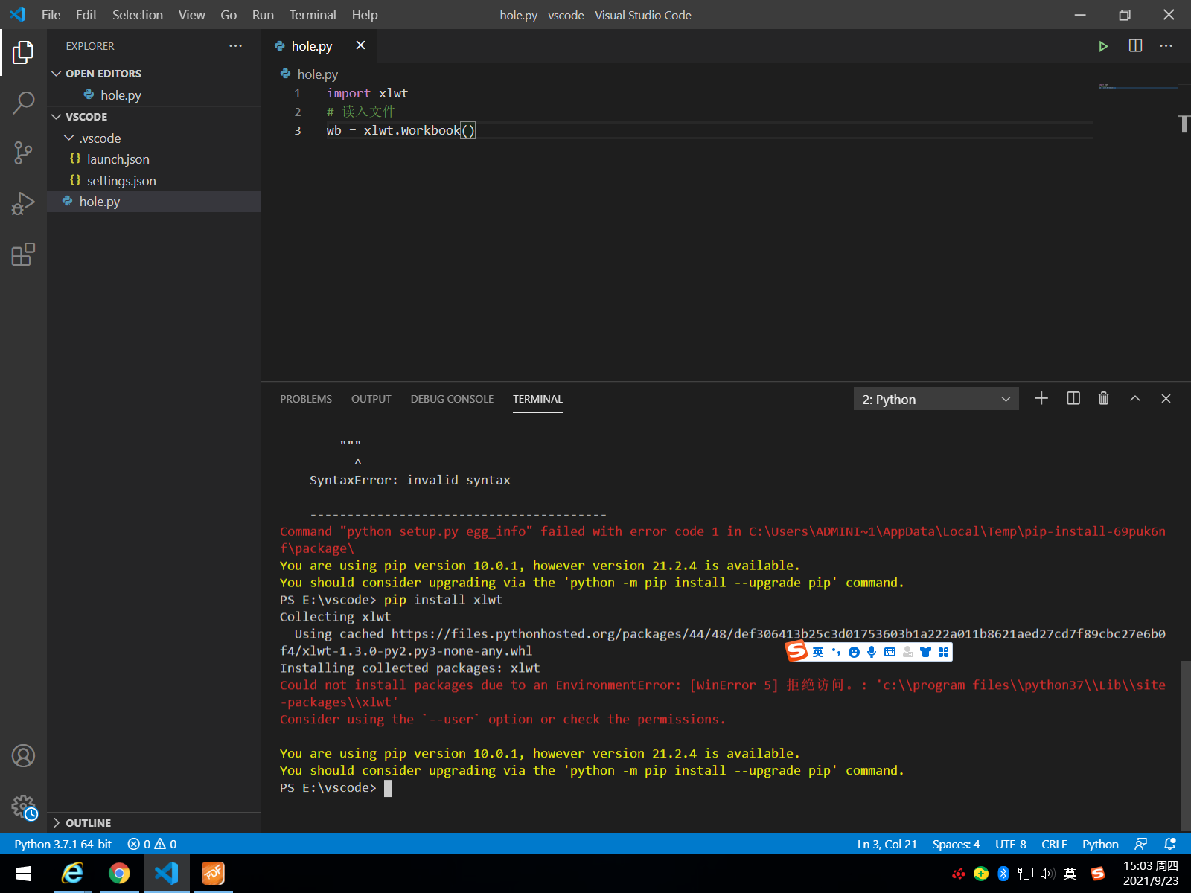Open the Manage gear icon
Image resolution: width=1191 pixels, height=893 pixels.
23,807
